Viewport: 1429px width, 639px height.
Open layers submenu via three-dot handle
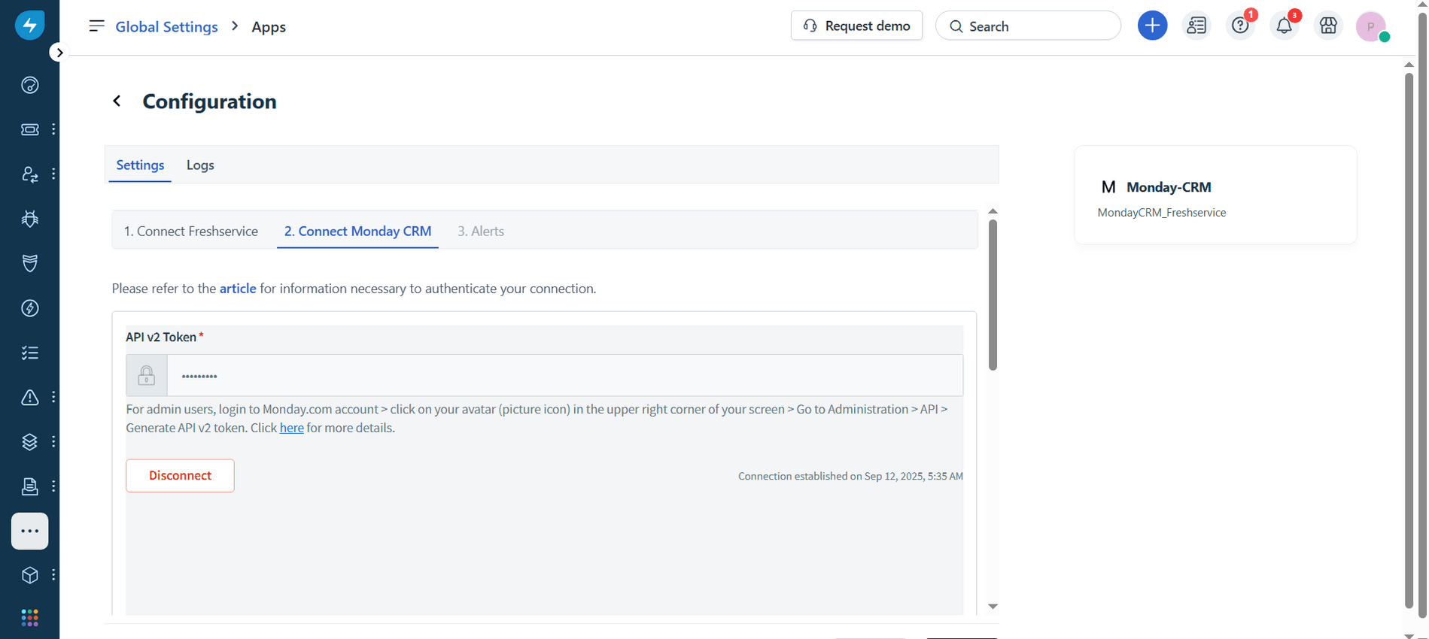[x=53, y=442]
